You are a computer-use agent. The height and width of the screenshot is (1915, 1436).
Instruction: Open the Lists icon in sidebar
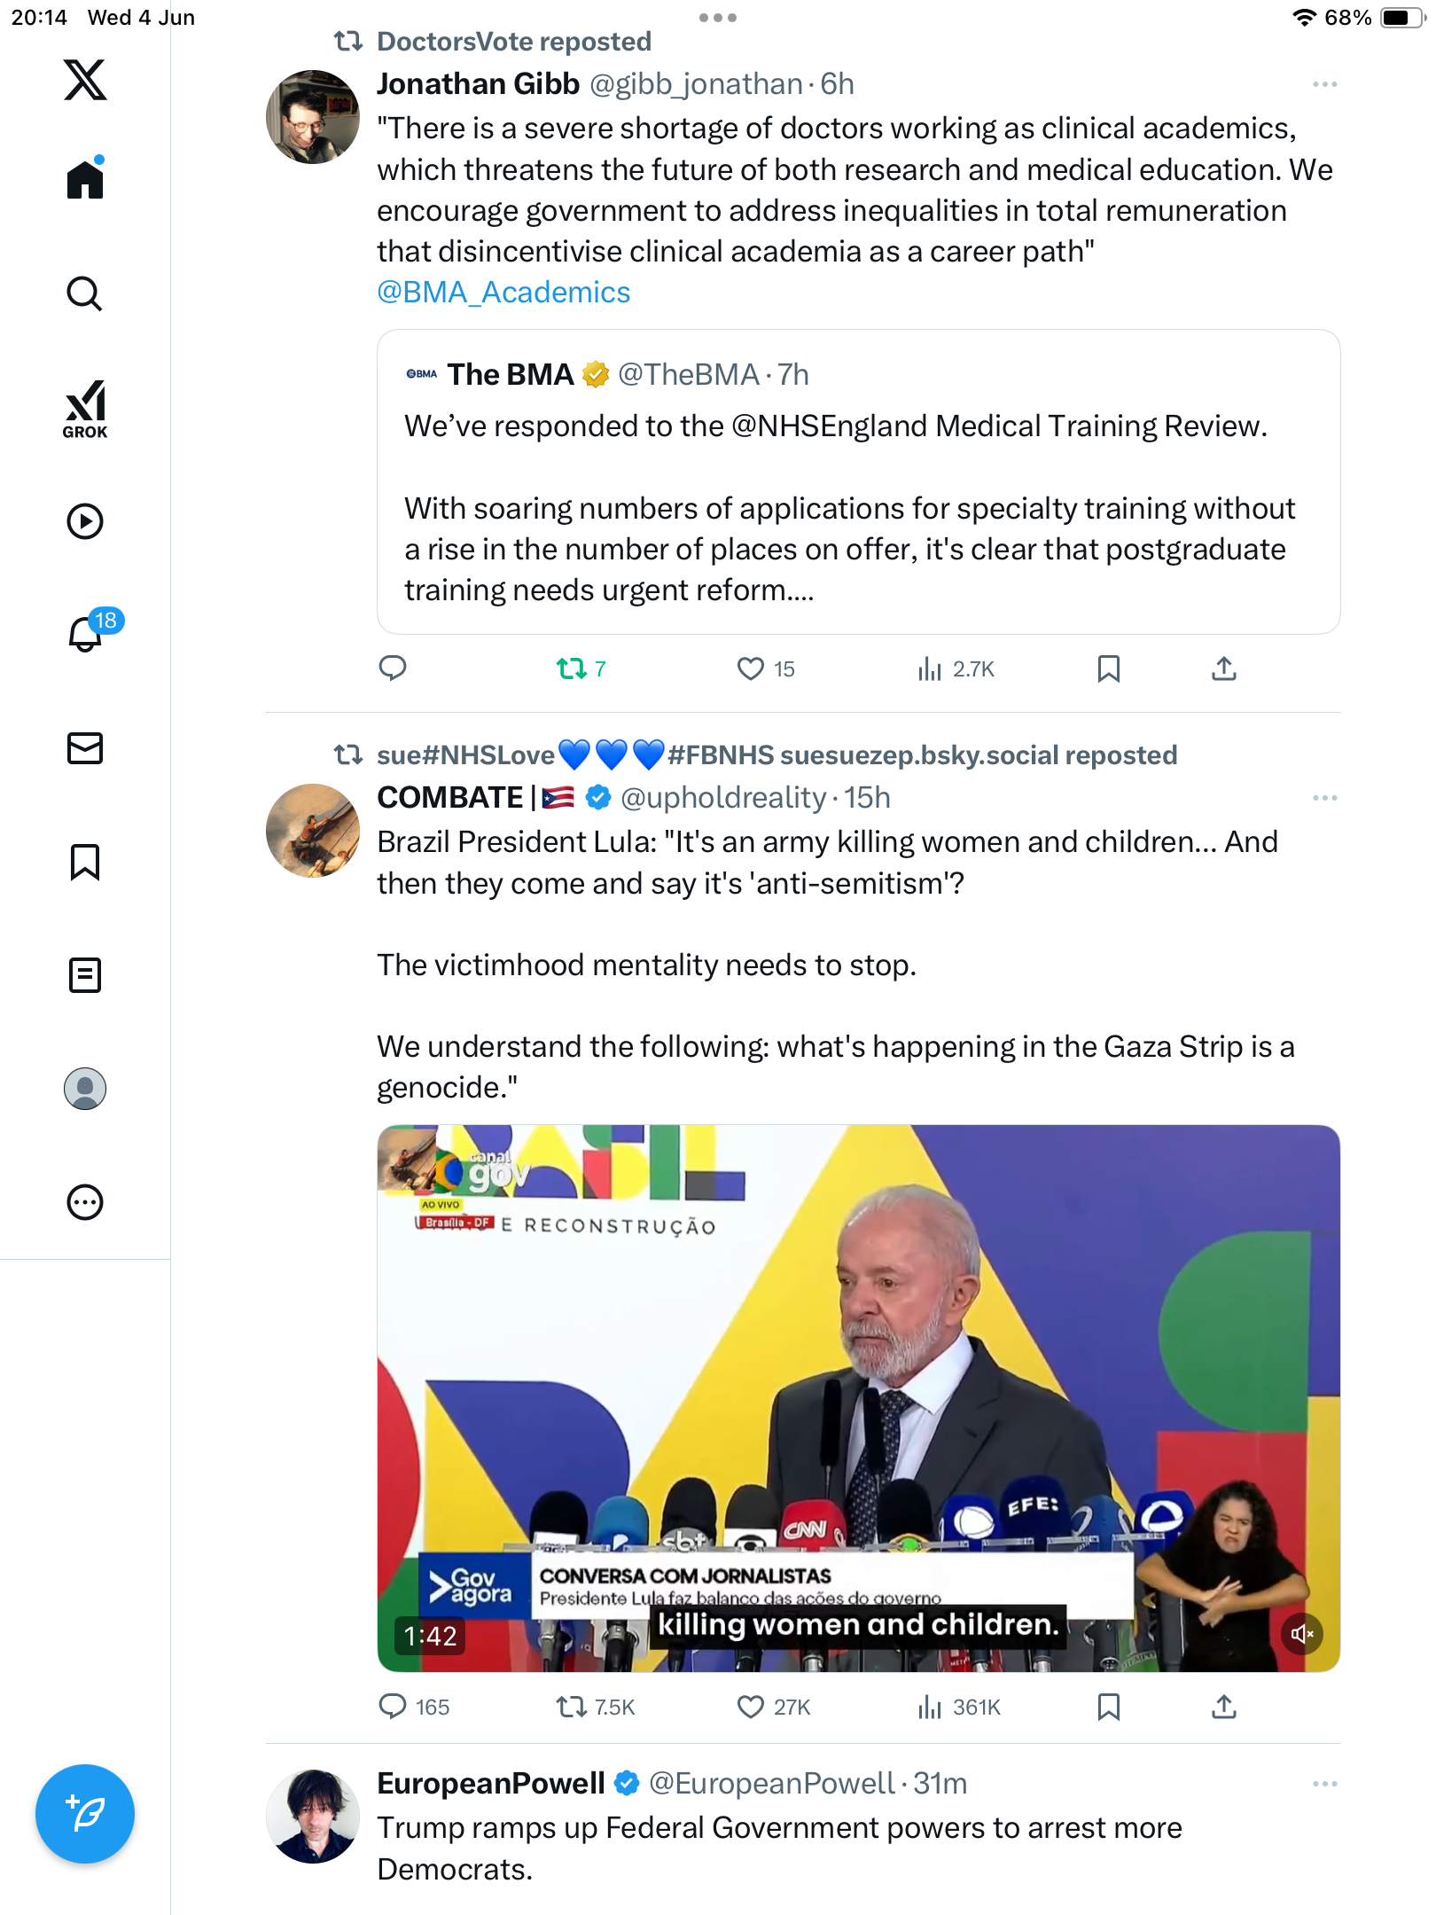tap(85, 975)
